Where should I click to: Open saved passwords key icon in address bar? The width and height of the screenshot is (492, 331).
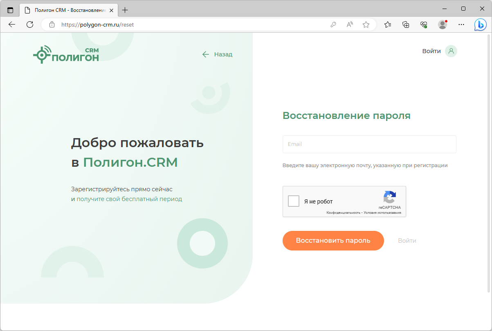click(333, 25)
